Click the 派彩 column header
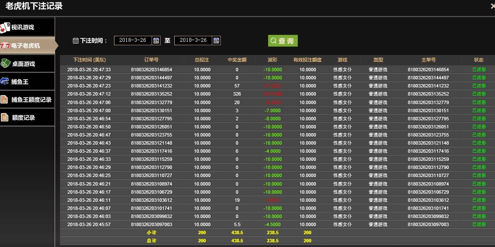Viewport: 495px width, 247px height. pos(272,60)
